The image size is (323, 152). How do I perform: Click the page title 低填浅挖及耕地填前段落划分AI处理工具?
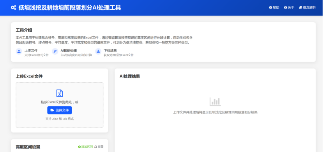point(70,8)
